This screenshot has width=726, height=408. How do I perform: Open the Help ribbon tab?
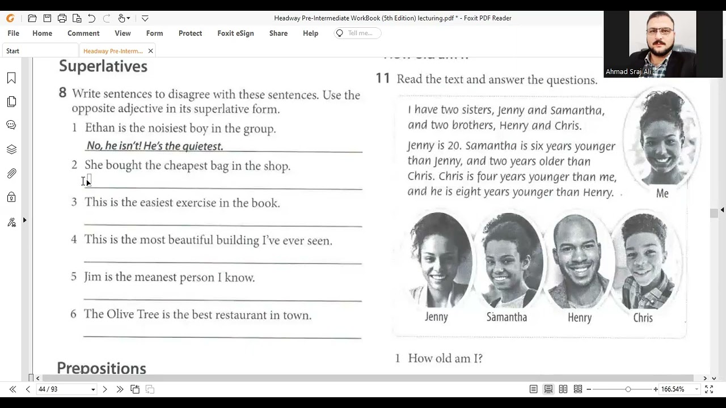(x=310, y=33)
